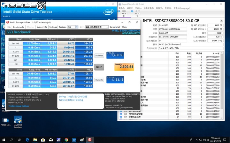The height and width of the screenshot is (143, 230).
Task: Click the Read Seq 4MB test label
Action: (x=16, y=44)
